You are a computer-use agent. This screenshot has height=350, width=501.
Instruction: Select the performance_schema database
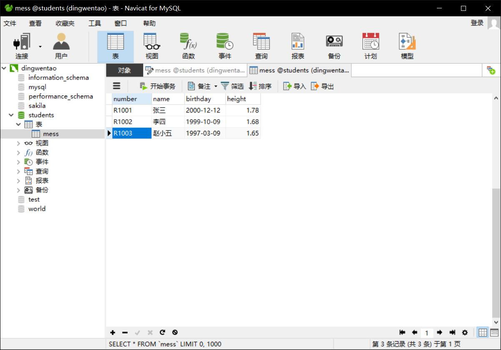click(x=60, y=96)
